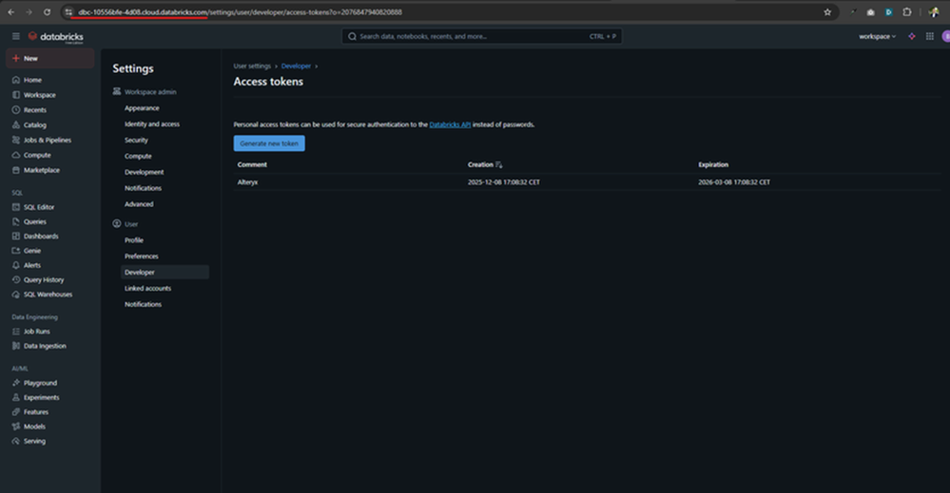This screenshot has height=493, width=950.
Task: Open Identity and access settings
Action: coord(152,124)
